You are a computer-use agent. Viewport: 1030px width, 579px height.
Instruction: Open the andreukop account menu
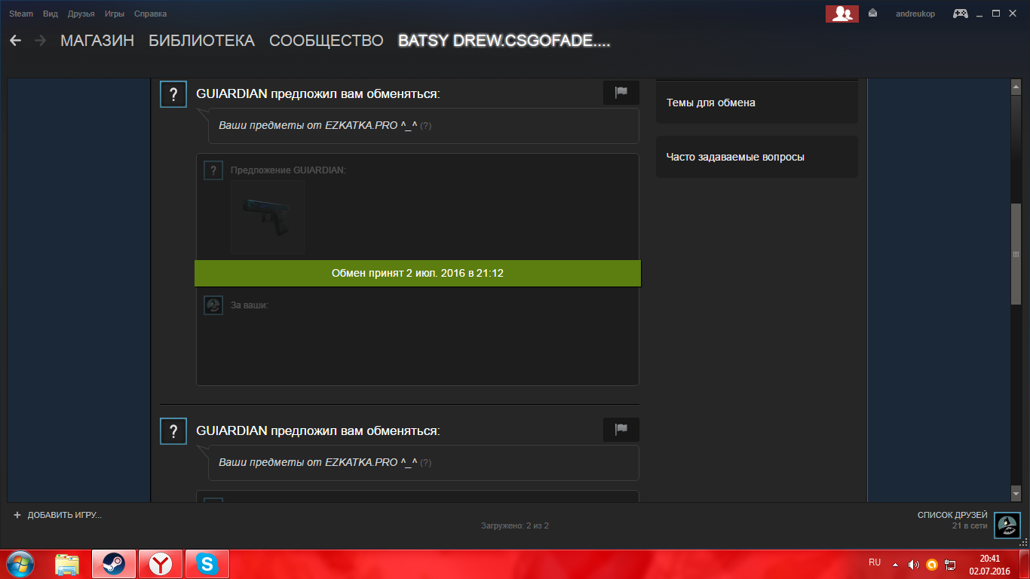[x=915, y=14]
